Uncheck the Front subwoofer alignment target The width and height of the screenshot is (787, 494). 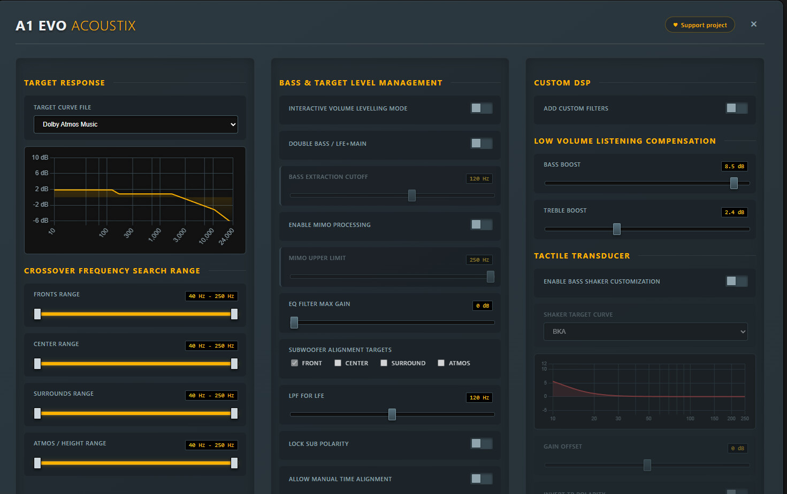[x=294, y=363]
